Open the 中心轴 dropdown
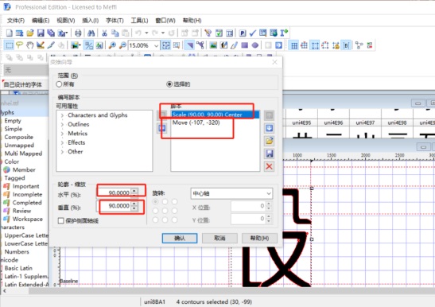This screenshot has width=435, height=307. coord(231,193)
